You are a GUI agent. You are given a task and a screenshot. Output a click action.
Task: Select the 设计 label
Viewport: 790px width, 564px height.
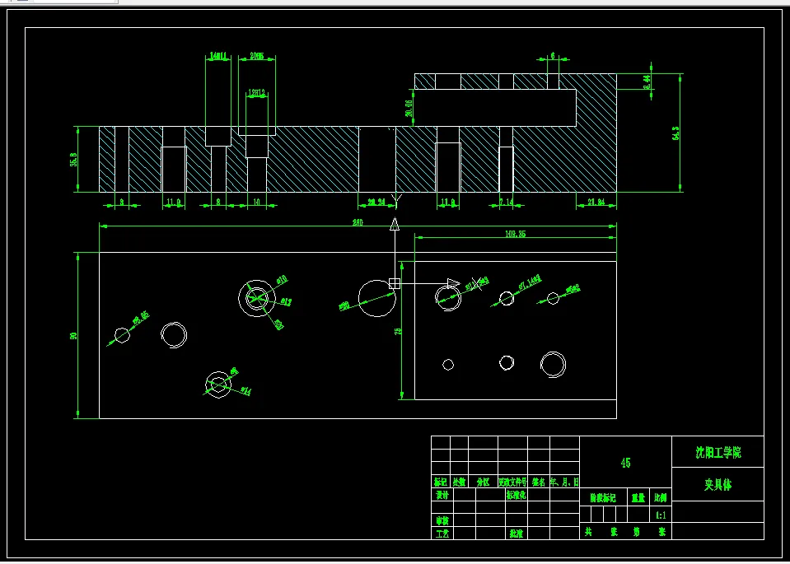442,495
